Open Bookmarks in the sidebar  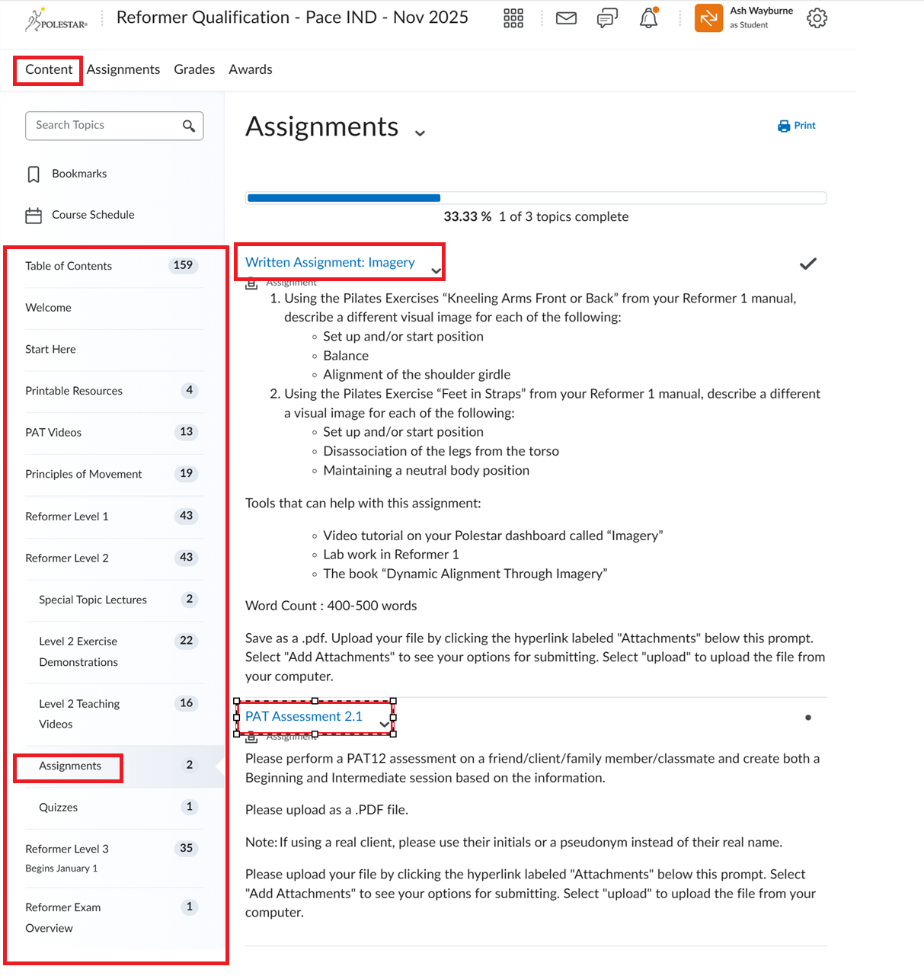tap(78, 174)
